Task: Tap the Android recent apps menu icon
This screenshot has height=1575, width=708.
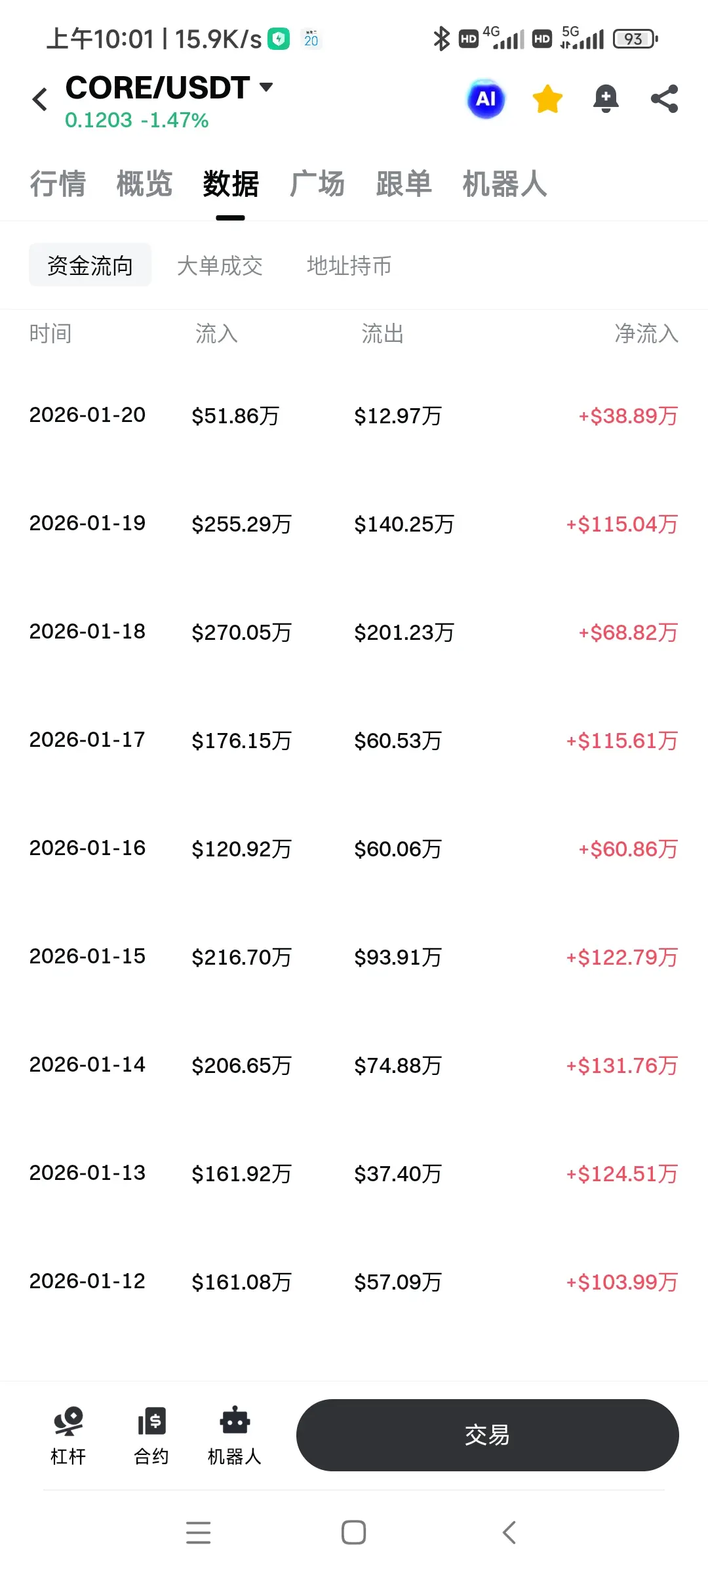Action: [x=198, y=1532]
